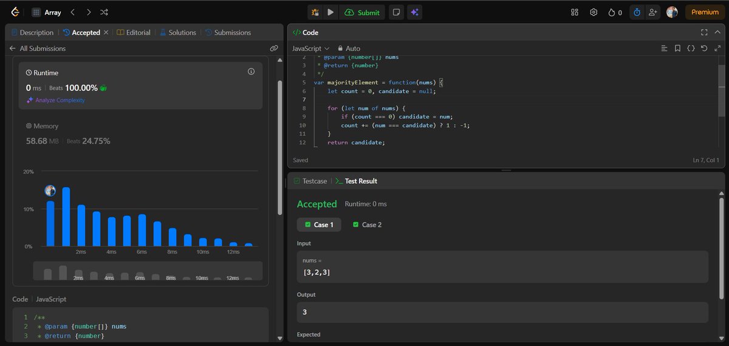Bookmark the code snippet
Screen dimensions: 729x346
[677, 48]
